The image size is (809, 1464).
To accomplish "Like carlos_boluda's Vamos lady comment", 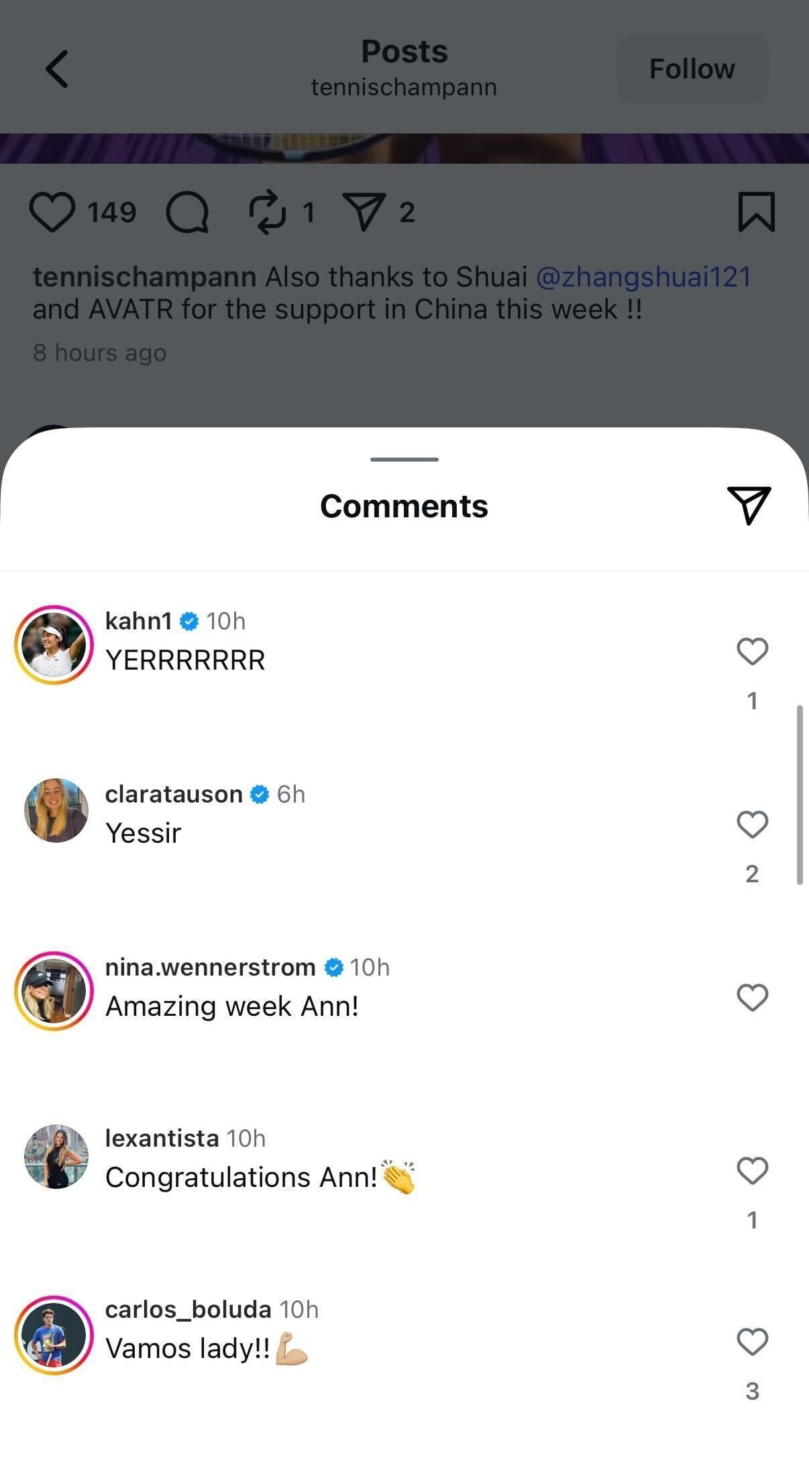I will pyautogui.click(x=752, y=1342).
